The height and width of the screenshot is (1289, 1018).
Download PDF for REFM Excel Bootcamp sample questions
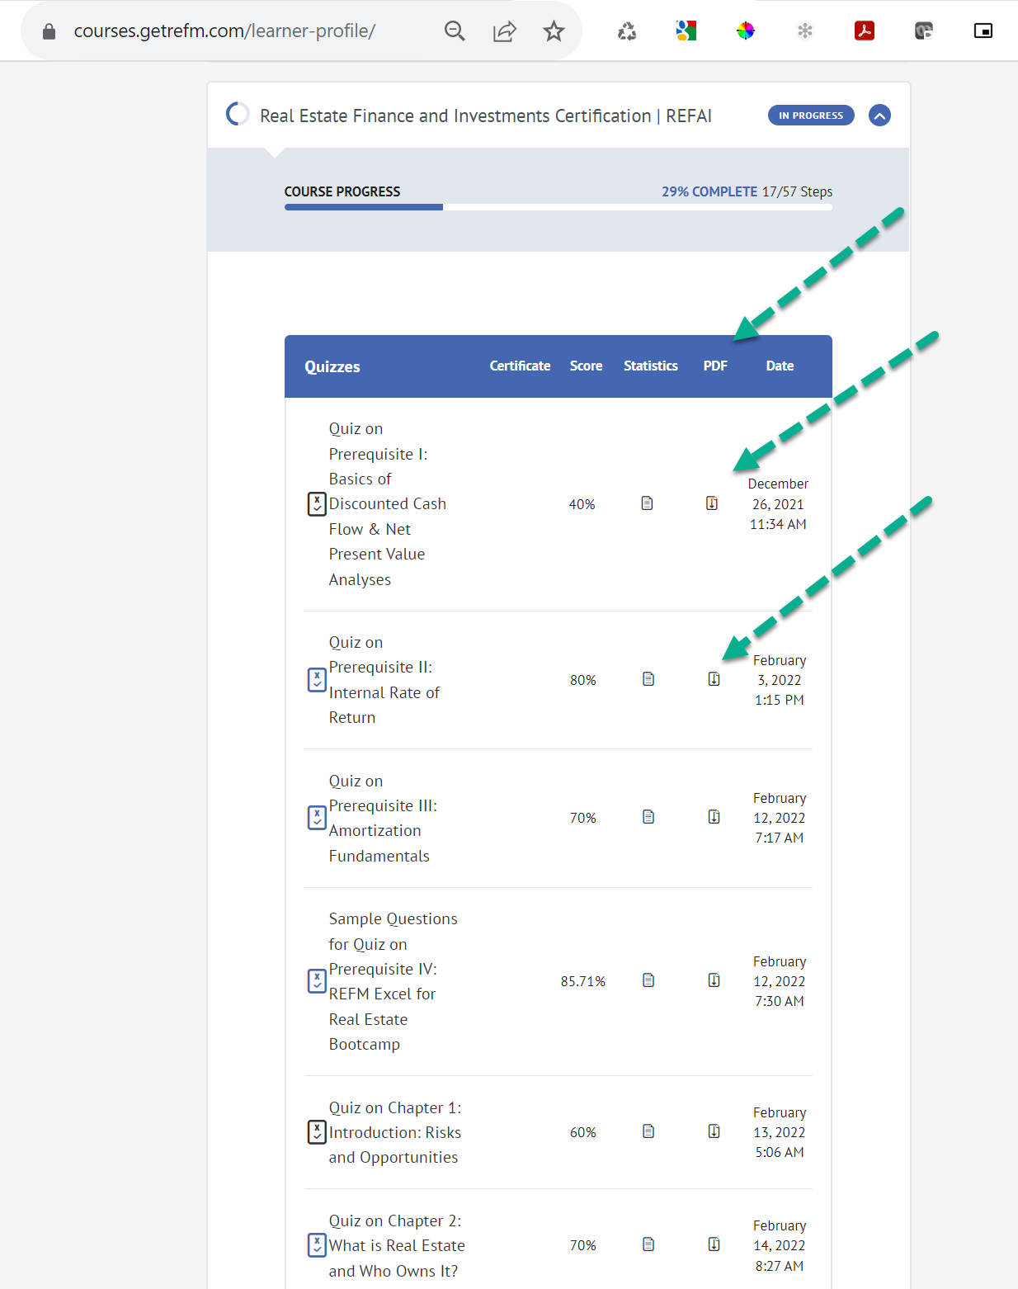pos(713,980)
